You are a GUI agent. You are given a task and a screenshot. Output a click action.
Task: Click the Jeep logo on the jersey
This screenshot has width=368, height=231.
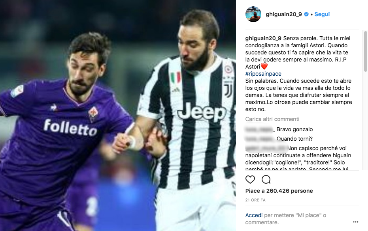(202, 112)
